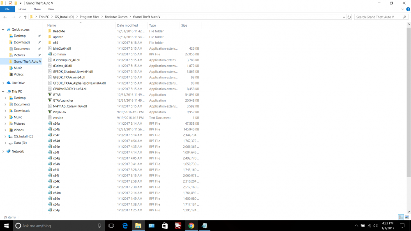The height and width of the screenshot is (231, 411).
Task: Click the file list vertical scrollbar
Action: [x=409, y=102]
